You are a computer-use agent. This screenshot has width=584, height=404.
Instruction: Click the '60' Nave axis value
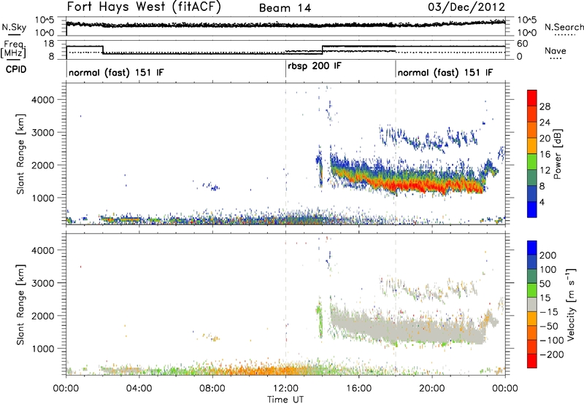523,44
